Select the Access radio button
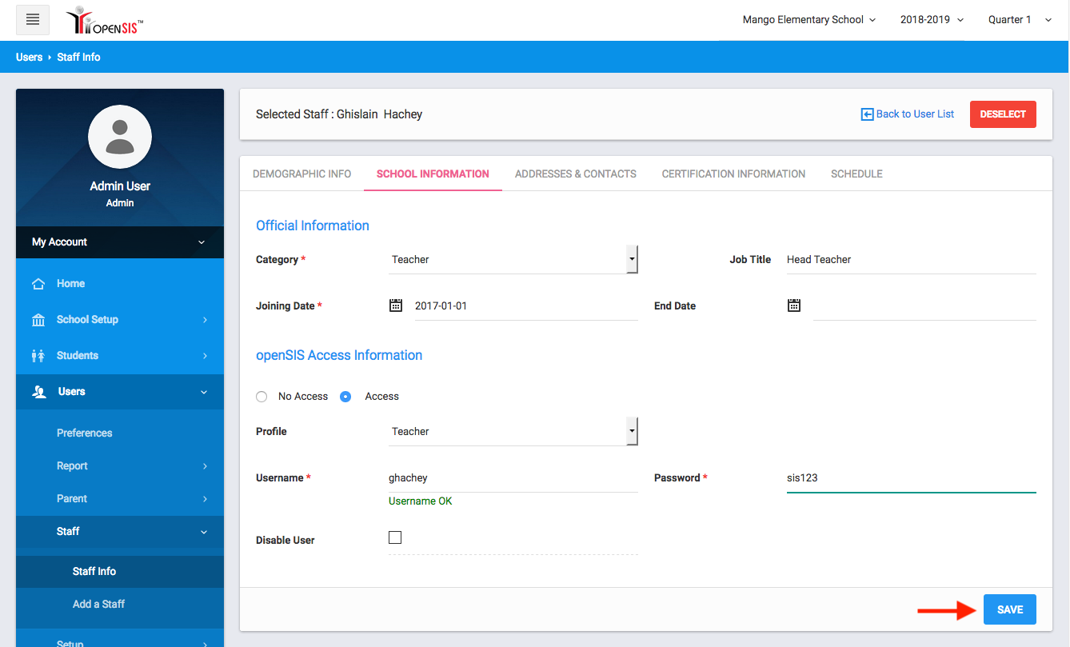The width and height of the screenshot is (1070, 647). tap(345, 397)
